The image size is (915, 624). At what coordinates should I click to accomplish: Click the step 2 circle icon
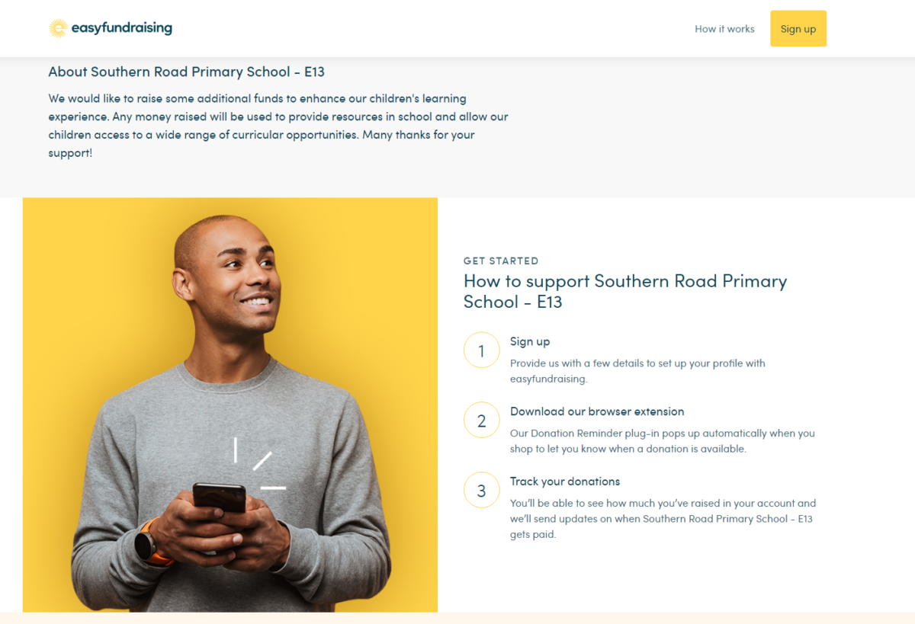coord(481,420)
